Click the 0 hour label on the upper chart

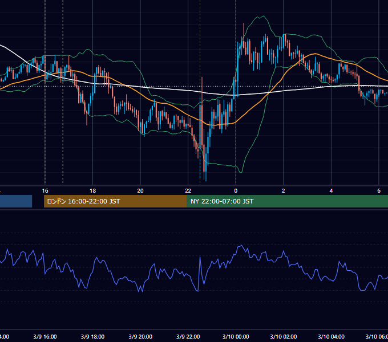(x=236, y=191)
